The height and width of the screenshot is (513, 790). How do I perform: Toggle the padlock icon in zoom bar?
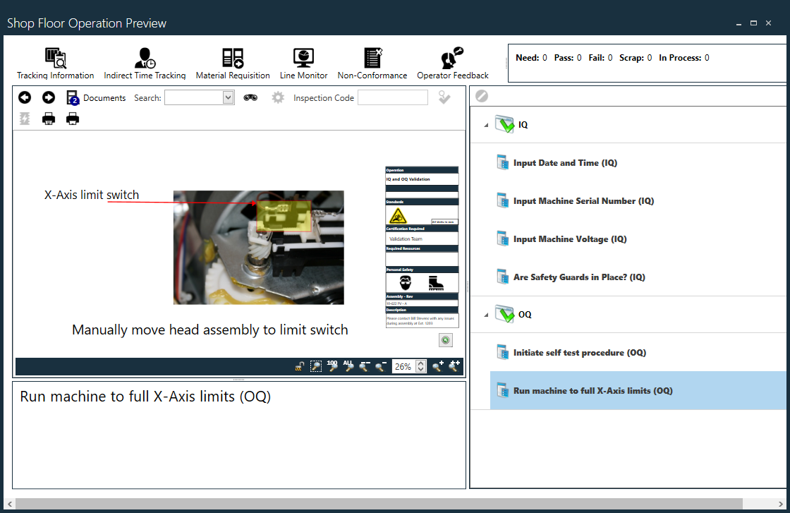(300, 366)
